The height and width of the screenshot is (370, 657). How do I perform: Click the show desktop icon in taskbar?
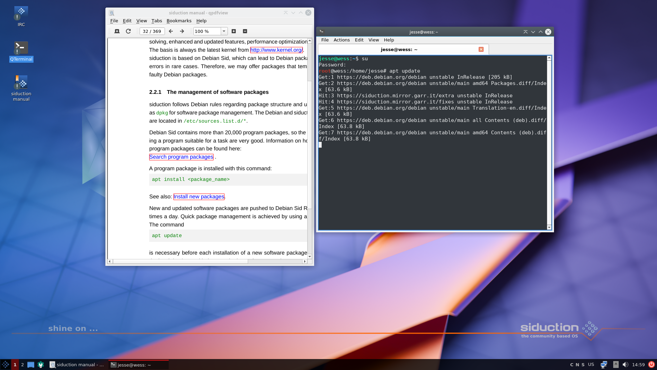(31, 365)
